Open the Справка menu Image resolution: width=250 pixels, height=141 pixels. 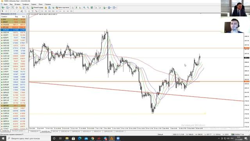tap(48, 4)
